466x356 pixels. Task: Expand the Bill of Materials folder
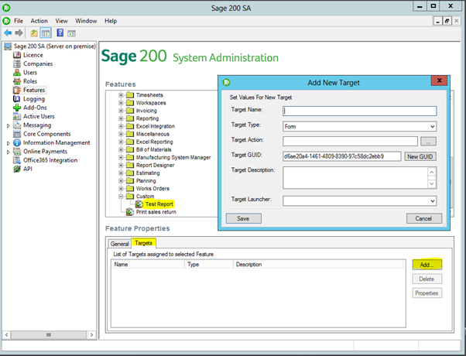point(121,149)
